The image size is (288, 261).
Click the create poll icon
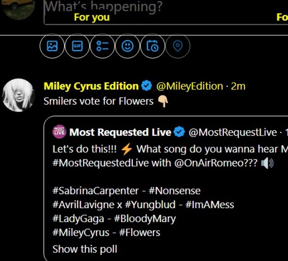pos(102,46)
